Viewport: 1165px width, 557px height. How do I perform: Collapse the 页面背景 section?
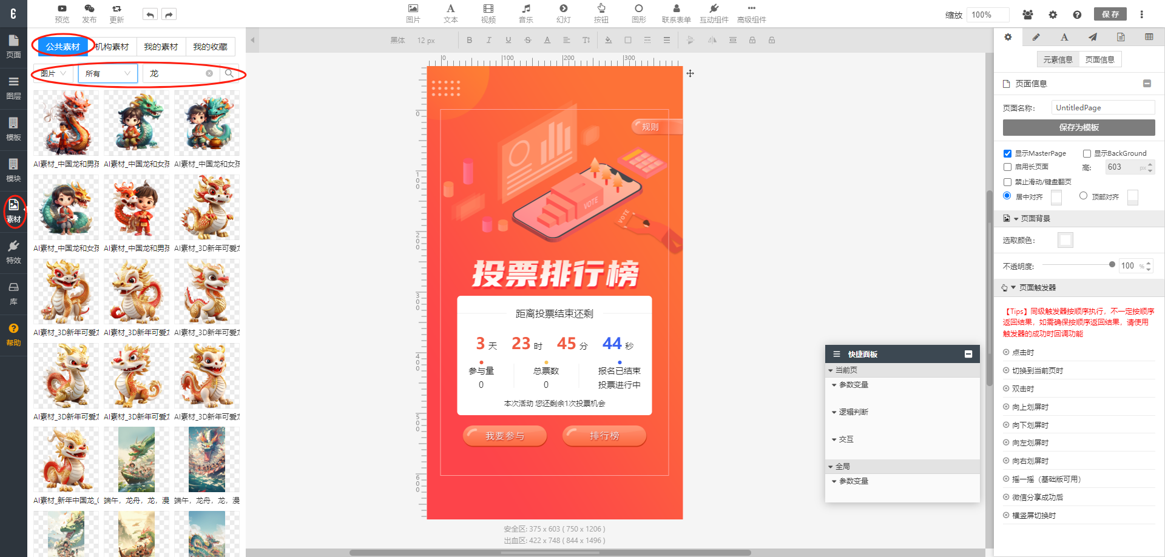click(x=1016, y=219)
